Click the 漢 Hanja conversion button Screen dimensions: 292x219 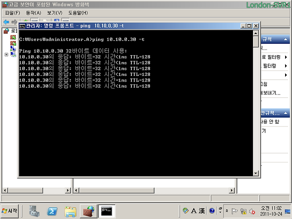[202, 211]
